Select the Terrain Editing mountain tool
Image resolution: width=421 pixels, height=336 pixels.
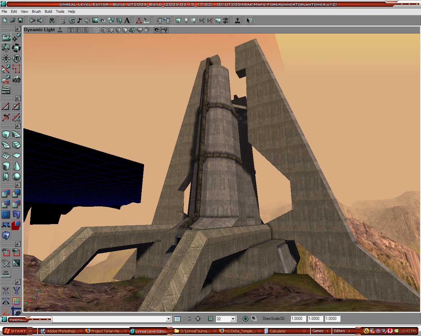click(x=16, y=79)
